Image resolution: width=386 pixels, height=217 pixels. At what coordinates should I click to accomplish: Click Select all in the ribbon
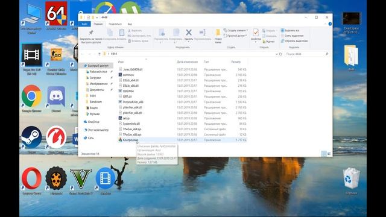tap(290, 30)
